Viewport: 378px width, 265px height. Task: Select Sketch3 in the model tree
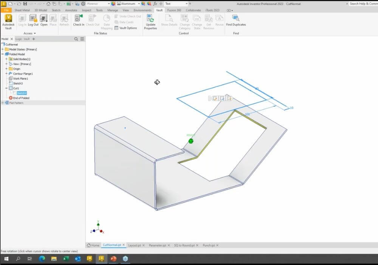(x=17, y=83)
